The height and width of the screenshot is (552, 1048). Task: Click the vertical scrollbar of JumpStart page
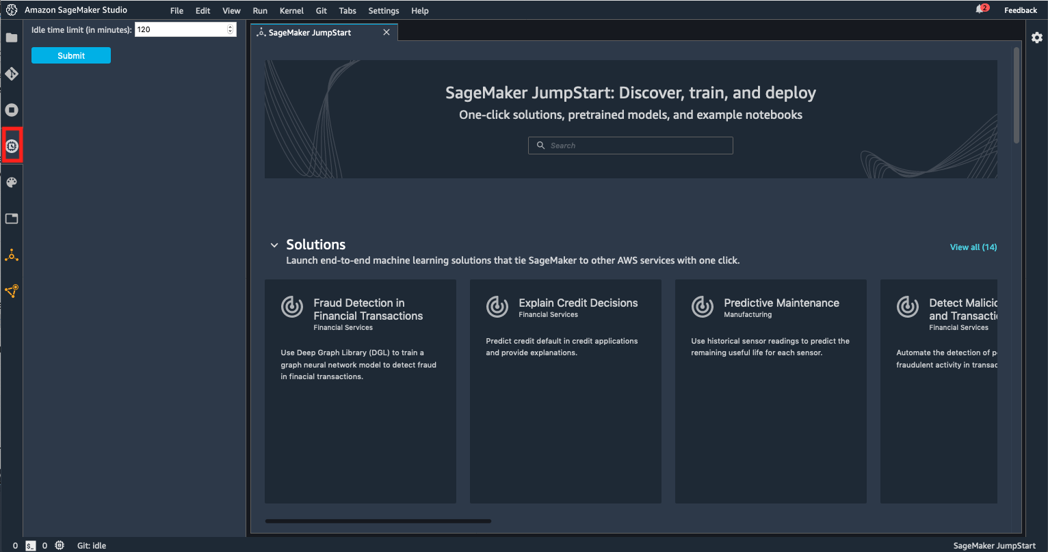point(1017,96)
